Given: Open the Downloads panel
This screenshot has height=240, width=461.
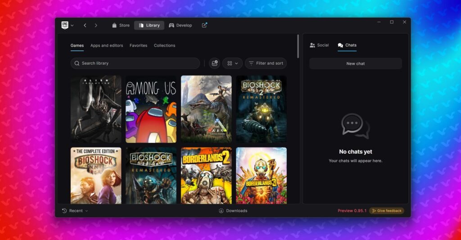Looking at the screenshot, I should [233, 211].
